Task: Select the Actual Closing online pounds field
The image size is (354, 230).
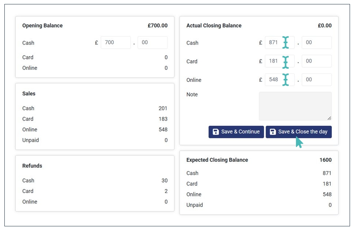Action: point(274,80)
